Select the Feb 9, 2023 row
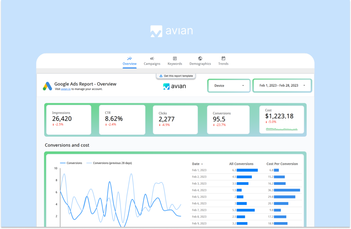This screenshot has height=229, width=351. 246,223
